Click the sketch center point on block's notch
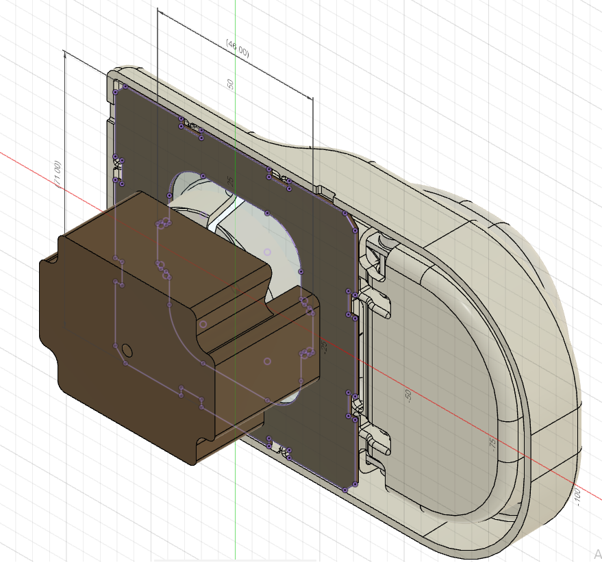Screen dimensions: 602x563 203,324
